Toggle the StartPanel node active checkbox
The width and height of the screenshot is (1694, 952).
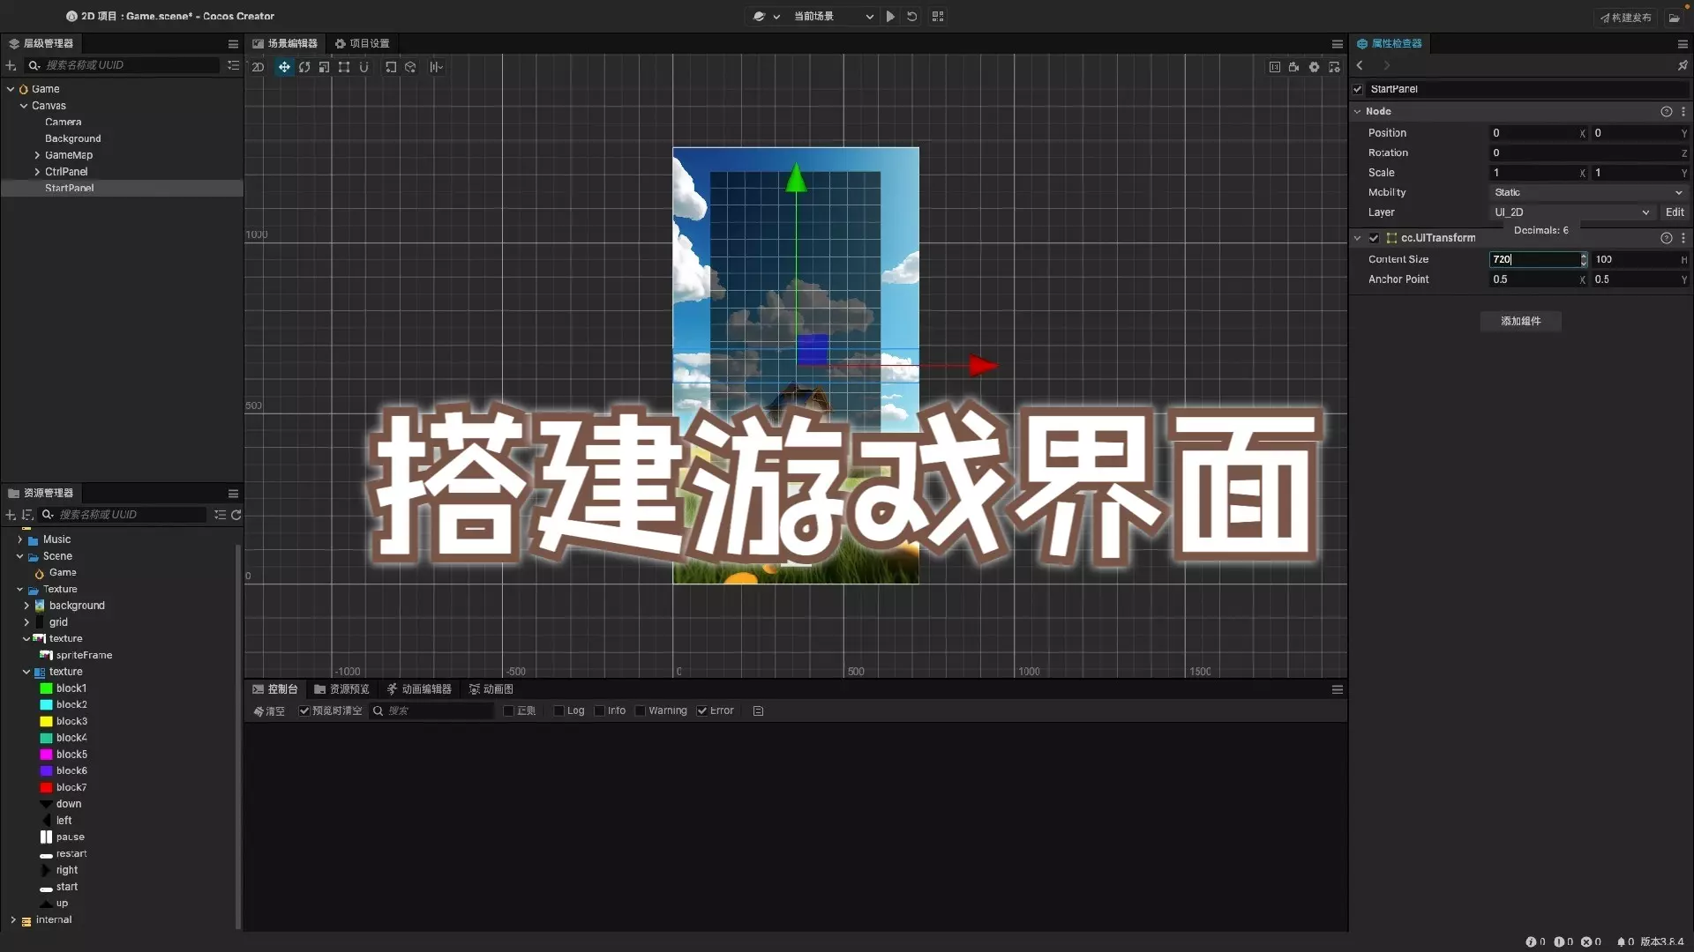coord(1358,89)
